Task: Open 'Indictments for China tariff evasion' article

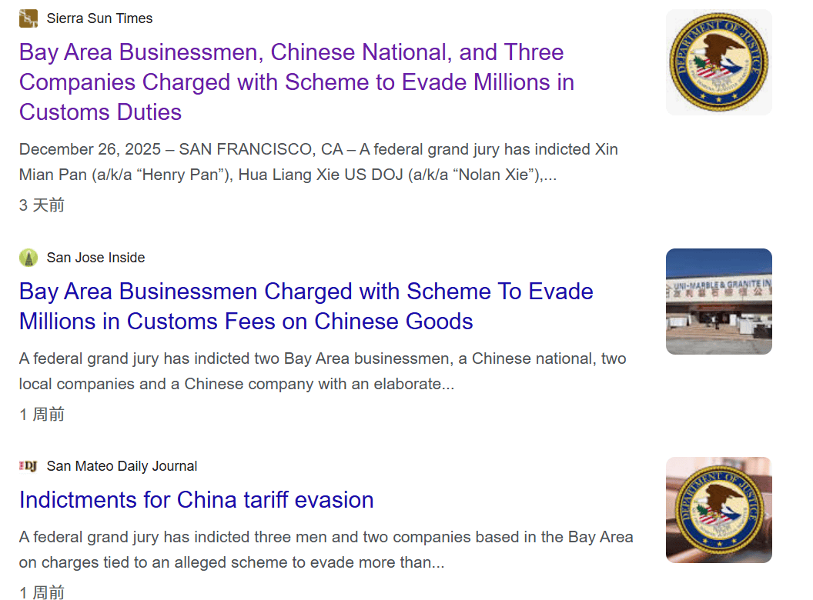Action: point(196,500)
